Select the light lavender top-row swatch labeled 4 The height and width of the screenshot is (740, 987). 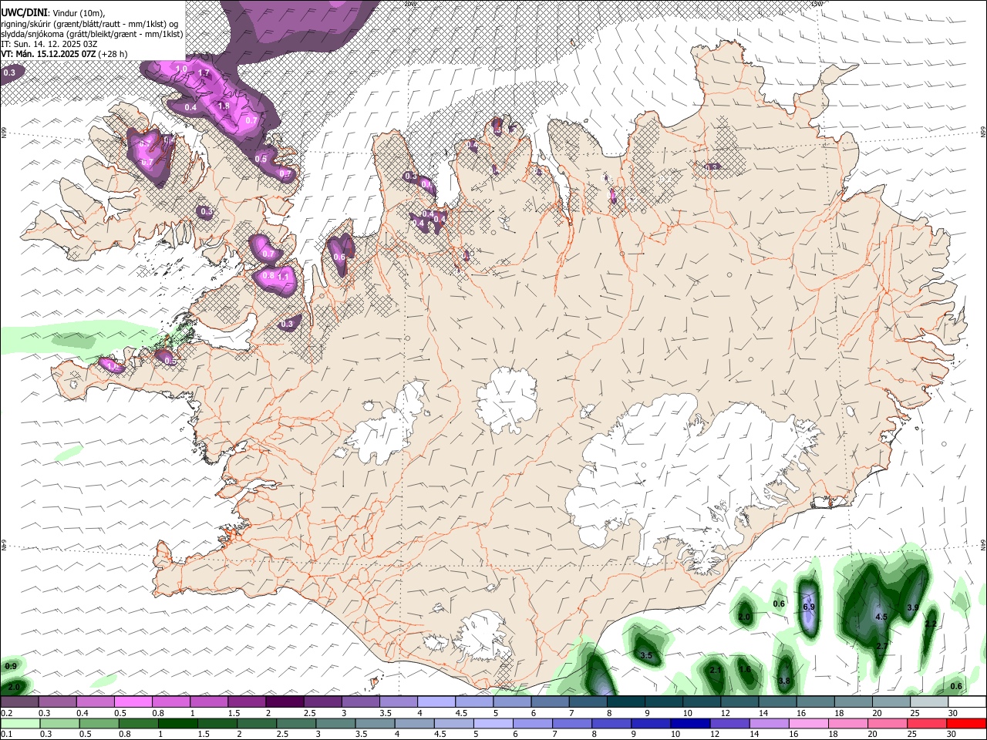pyautogui.click(x=436, y=701)
